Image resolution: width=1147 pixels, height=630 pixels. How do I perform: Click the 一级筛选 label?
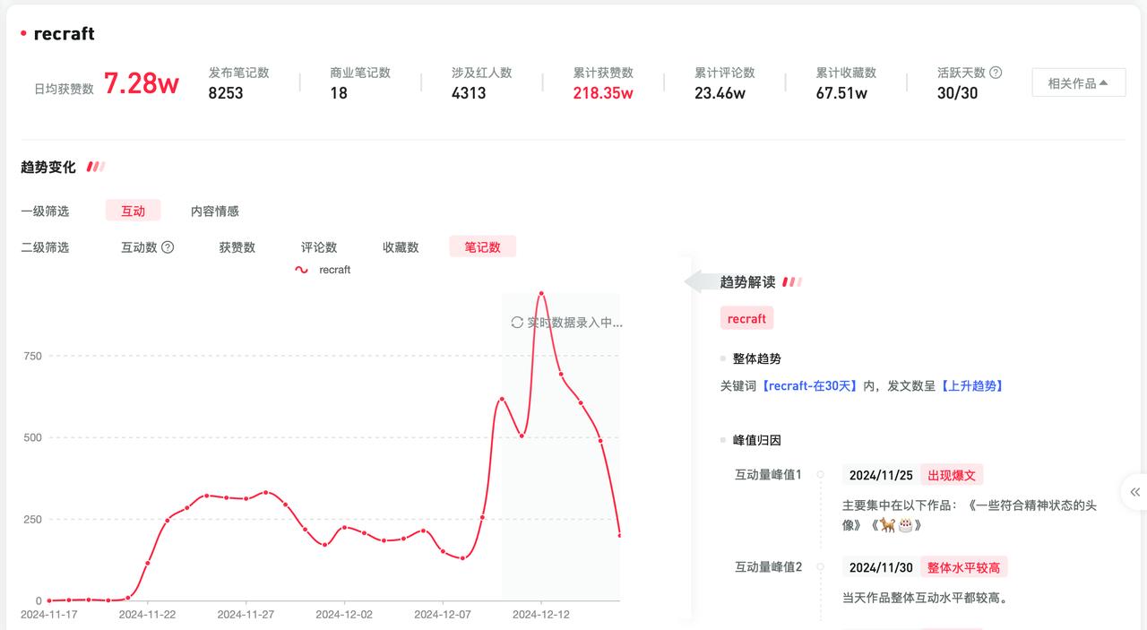[45, 211]
